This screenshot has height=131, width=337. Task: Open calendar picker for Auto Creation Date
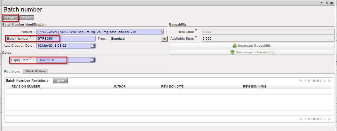[93, 46]
